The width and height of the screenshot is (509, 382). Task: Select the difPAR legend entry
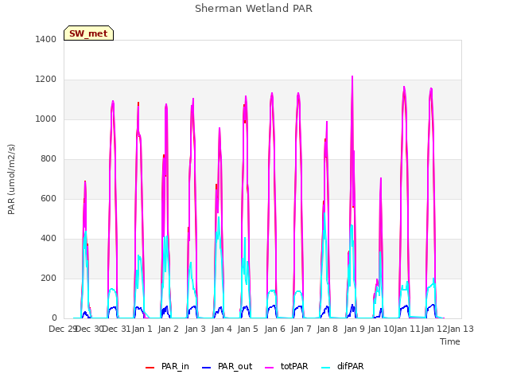point(343,367)
